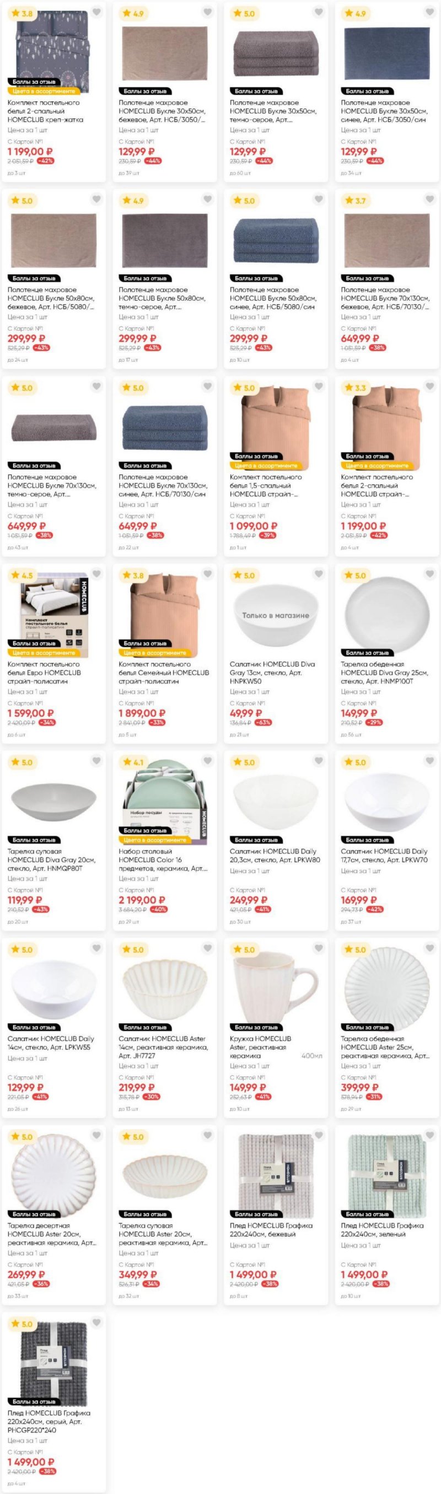
Task: Click heart on Набор столовый Color 16
Action: (207, 761)
